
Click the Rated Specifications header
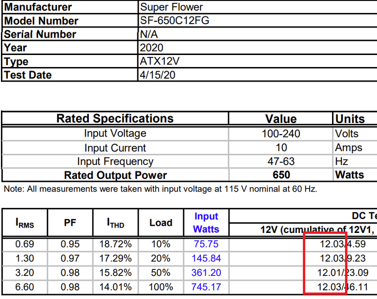(x=115, y=119)
